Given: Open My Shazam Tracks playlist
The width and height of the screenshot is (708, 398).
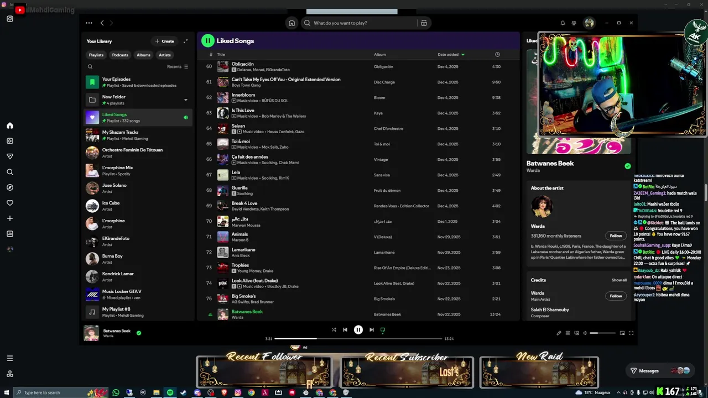Looking at the screenshot, I should click(138, 135).
